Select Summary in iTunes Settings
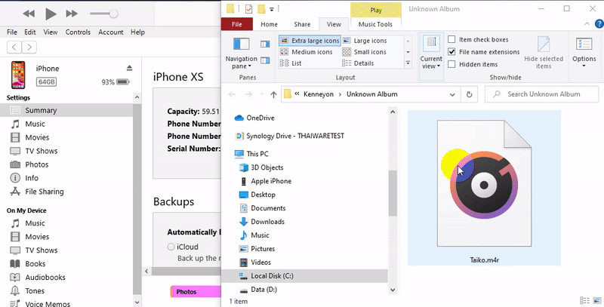 point(66,110)
